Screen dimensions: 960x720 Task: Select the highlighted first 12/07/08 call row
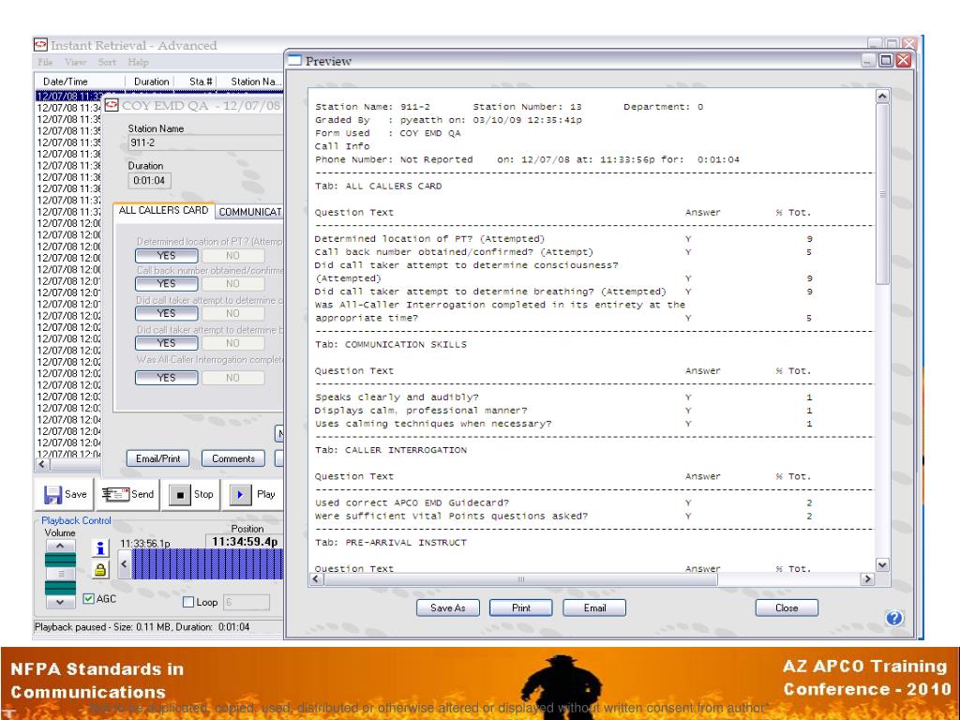[x=68, y=97]
